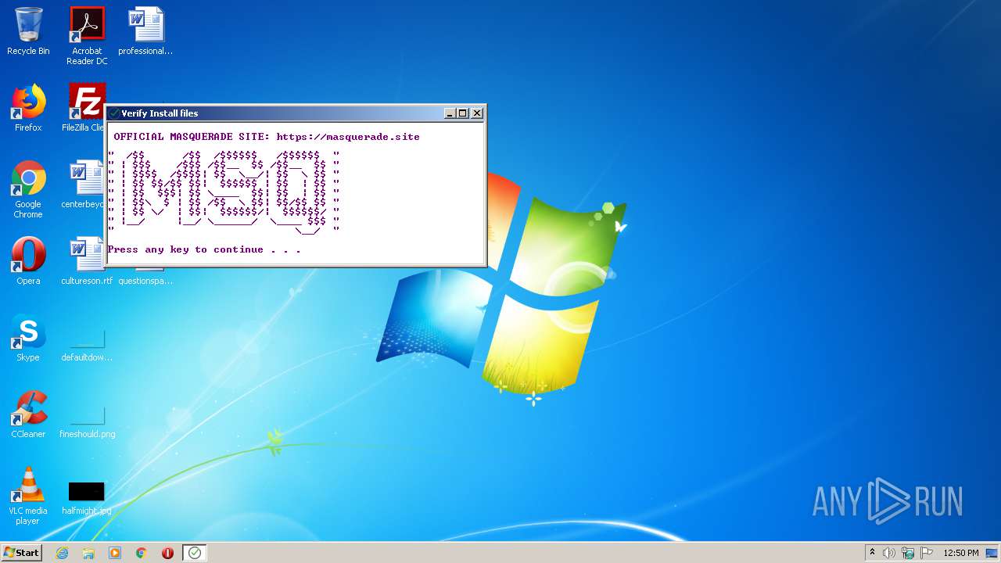This screenshot has height=563, width=1001.
Task: Open Chrome from the taskbar
Action: click(142, 553)
